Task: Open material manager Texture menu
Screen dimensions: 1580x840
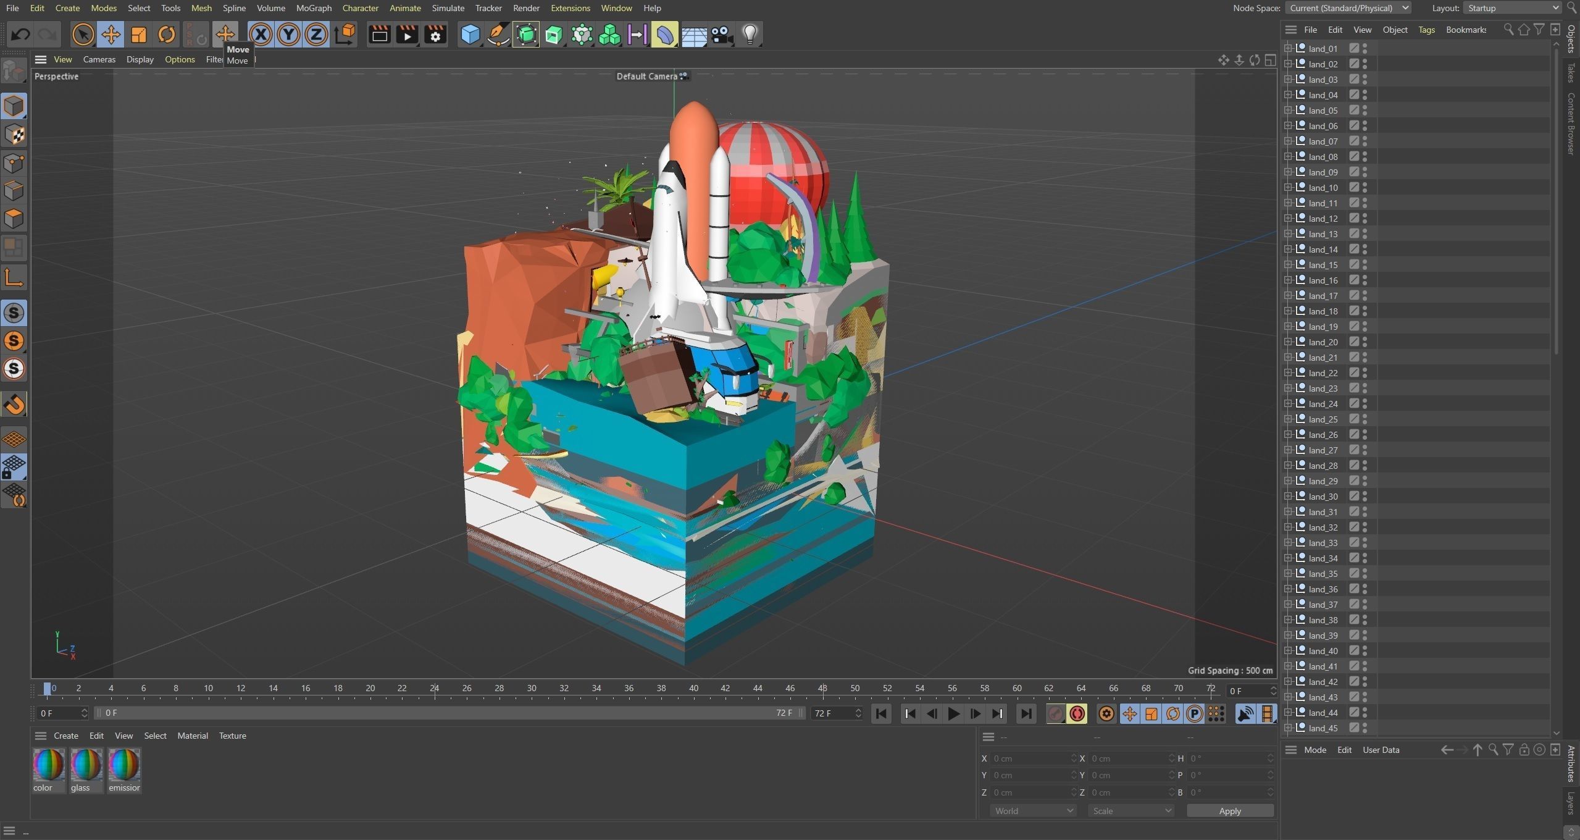Action: [x=232, y=736]
